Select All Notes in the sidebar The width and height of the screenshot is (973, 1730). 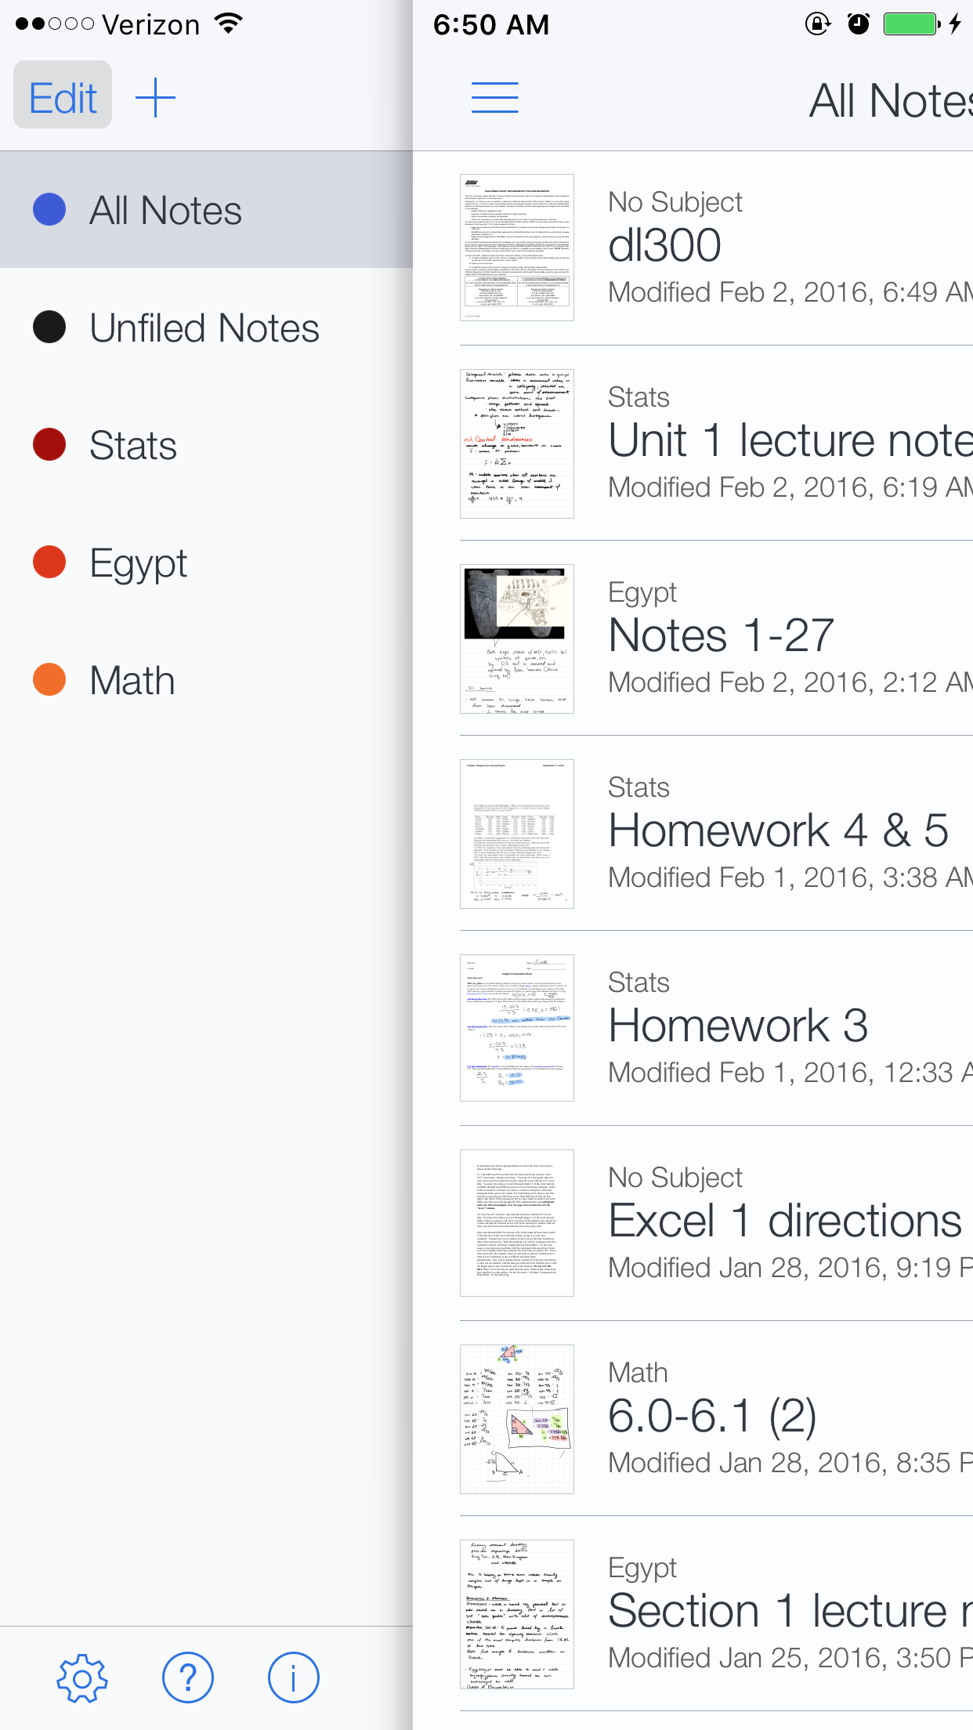pos(206,210)
